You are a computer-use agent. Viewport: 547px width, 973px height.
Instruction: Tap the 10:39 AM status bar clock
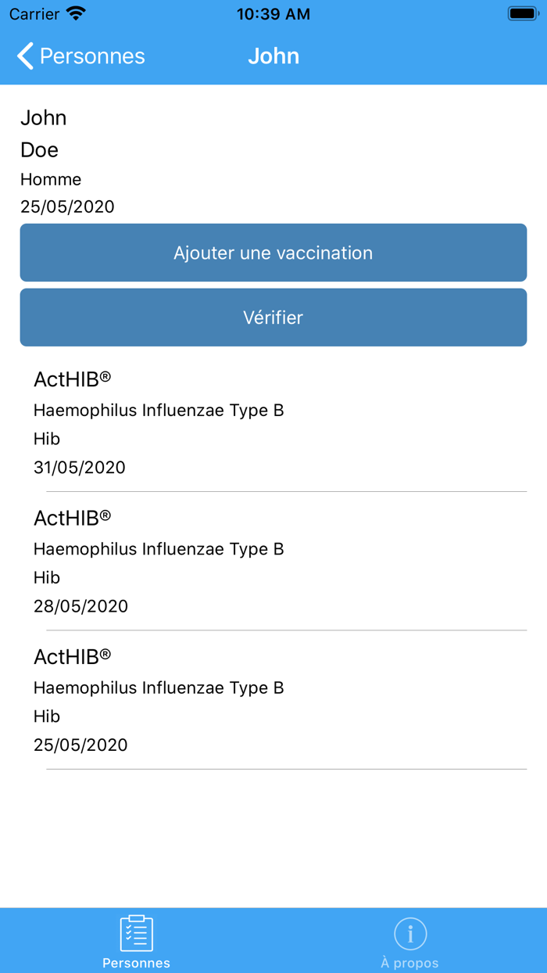tap(273, 14)
